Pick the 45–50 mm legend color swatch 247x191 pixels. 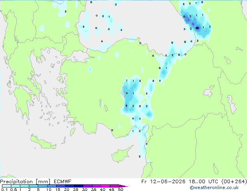(115, 186)
